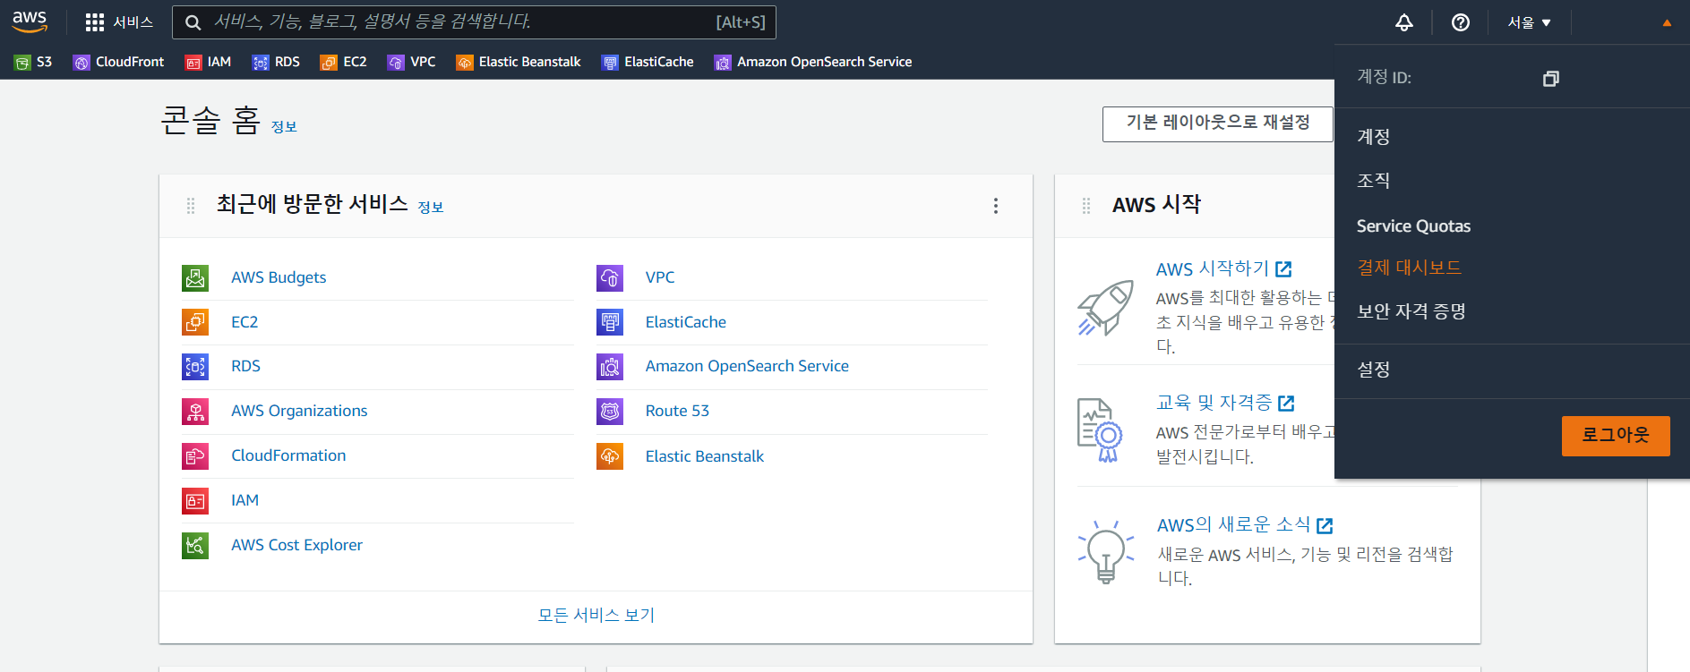
Task: Click the CloudFront favorites bar shortcut
Action: (119, 62)
